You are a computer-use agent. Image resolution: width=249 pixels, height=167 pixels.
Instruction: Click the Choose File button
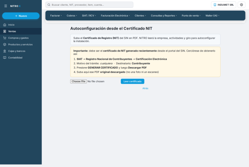point(79,81)
